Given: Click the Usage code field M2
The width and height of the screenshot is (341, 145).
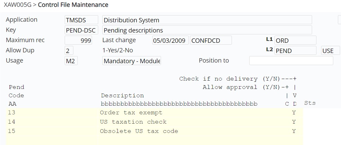Looking at the screenshot, I should (x=71, y=61).
